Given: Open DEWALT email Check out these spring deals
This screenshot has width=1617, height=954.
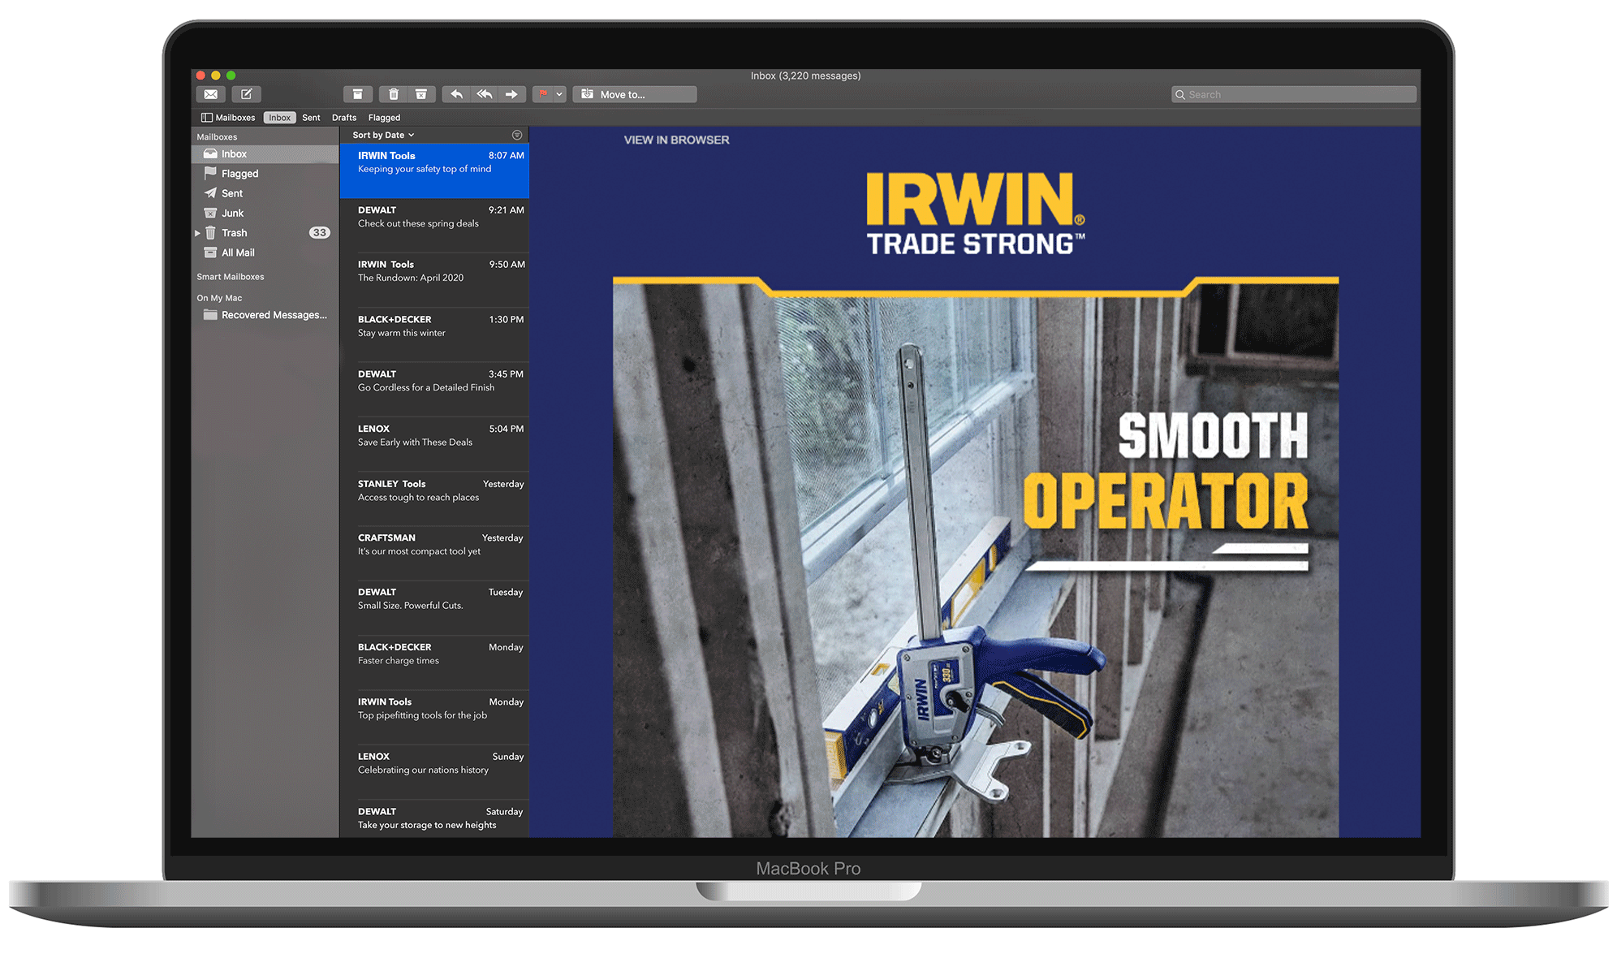Looking at the screenshot, I should point(434,225).
